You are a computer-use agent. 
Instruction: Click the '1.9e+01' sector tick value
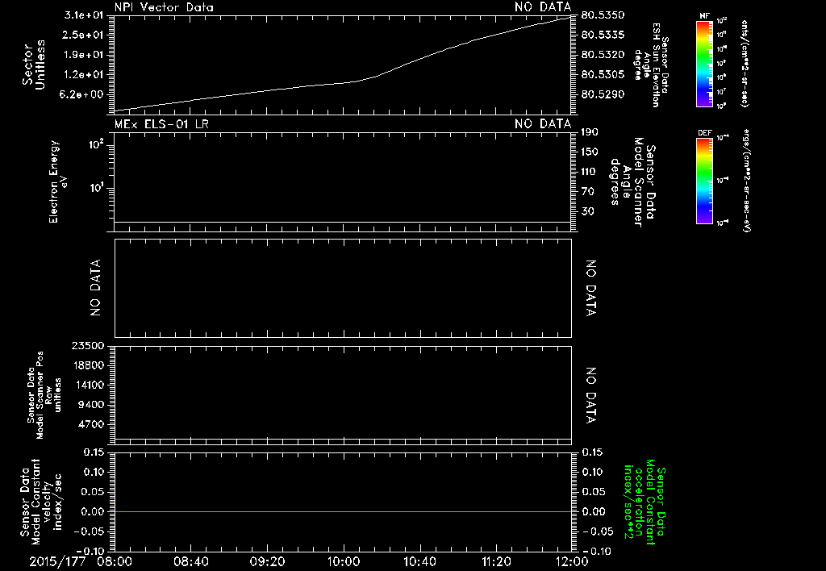coord(84,55)
